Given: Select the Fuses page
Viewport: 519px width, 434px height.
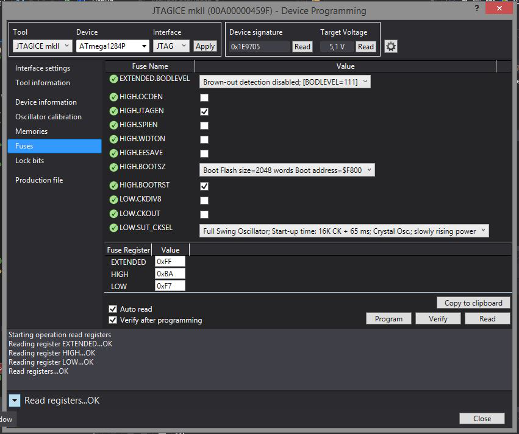Looking at the screenshot, I should [55, 146].
